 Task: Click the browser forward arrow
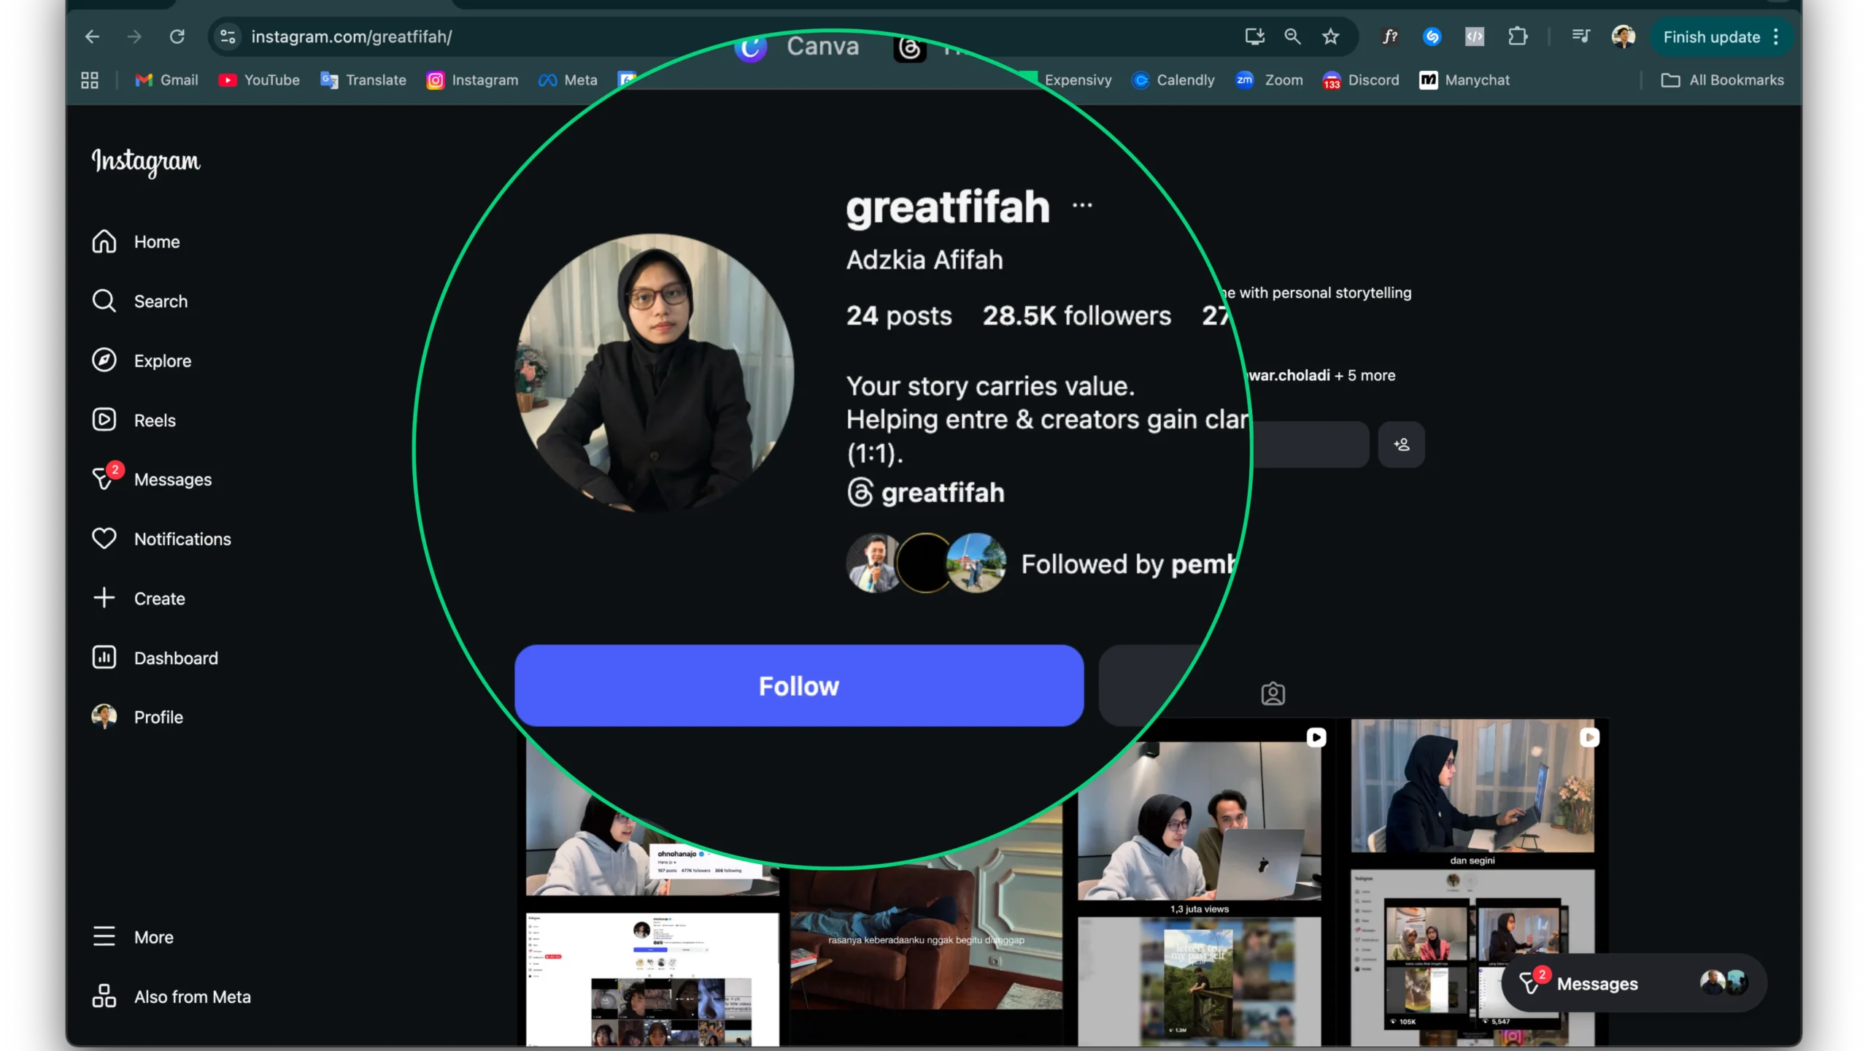134,36
